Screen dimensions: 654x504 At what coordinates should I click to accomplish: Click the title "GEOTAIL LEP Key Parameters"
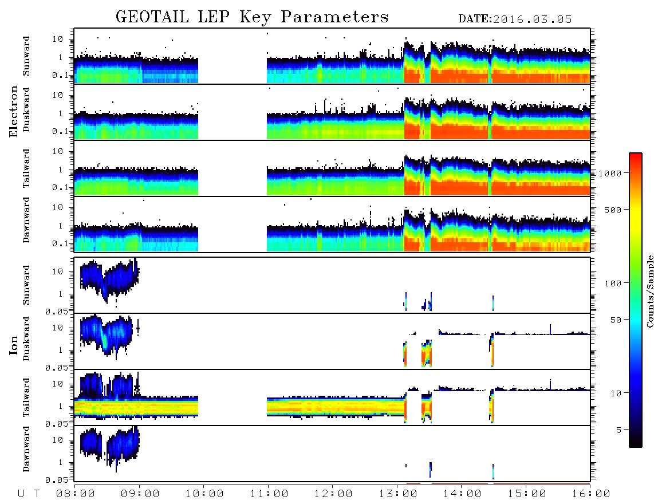pos(252,17)
